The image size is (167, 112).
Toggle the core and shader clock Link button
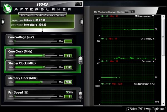(81, 60)
